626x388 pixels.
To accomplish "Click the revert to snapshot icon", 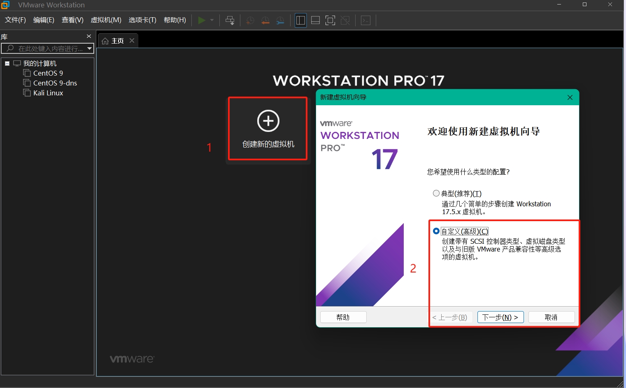I will (x=265, y=20).
